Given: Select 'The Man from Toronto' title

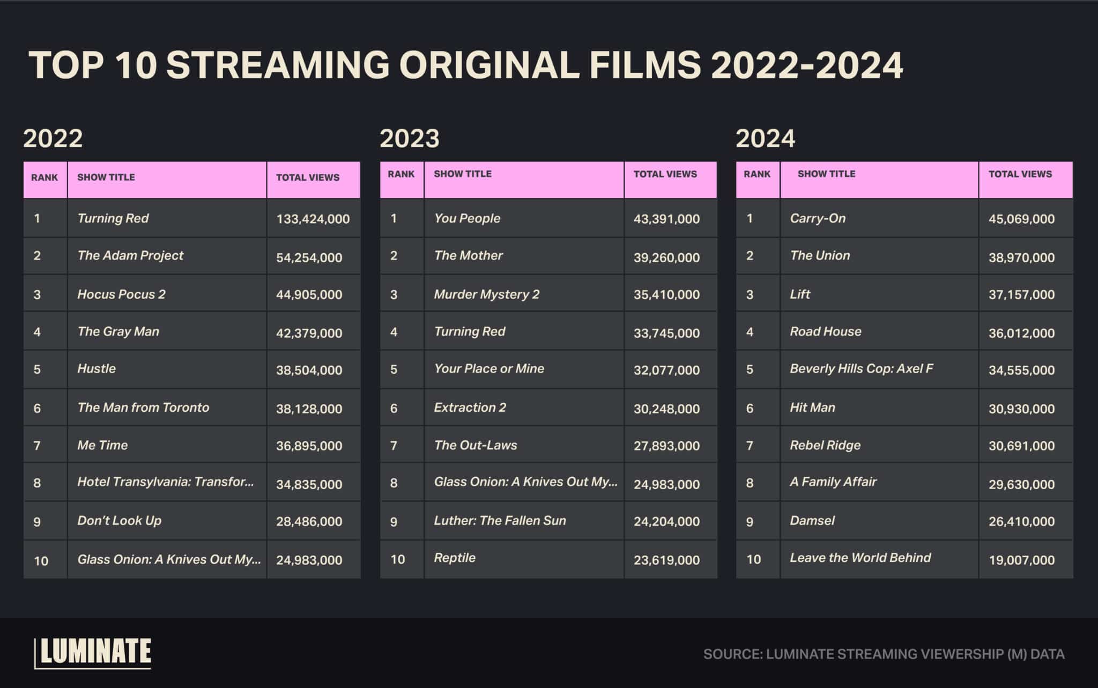Looking at the screenshot, I should (x=143, y=407).
